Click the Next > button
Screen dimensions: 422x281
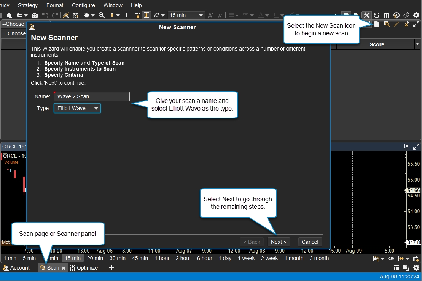278,242
